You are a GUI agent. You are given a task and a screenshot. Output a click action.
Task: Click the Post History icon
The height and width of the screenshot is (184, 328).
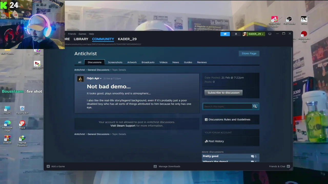[x=206, y=141]
